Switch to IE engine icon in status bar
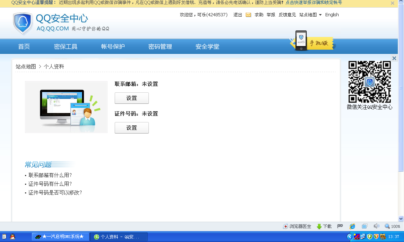Screen dimensions: 404x242 [x=352, y=226]
